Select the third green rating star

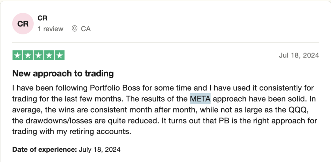pyautogui.click(x=38, y=56)
